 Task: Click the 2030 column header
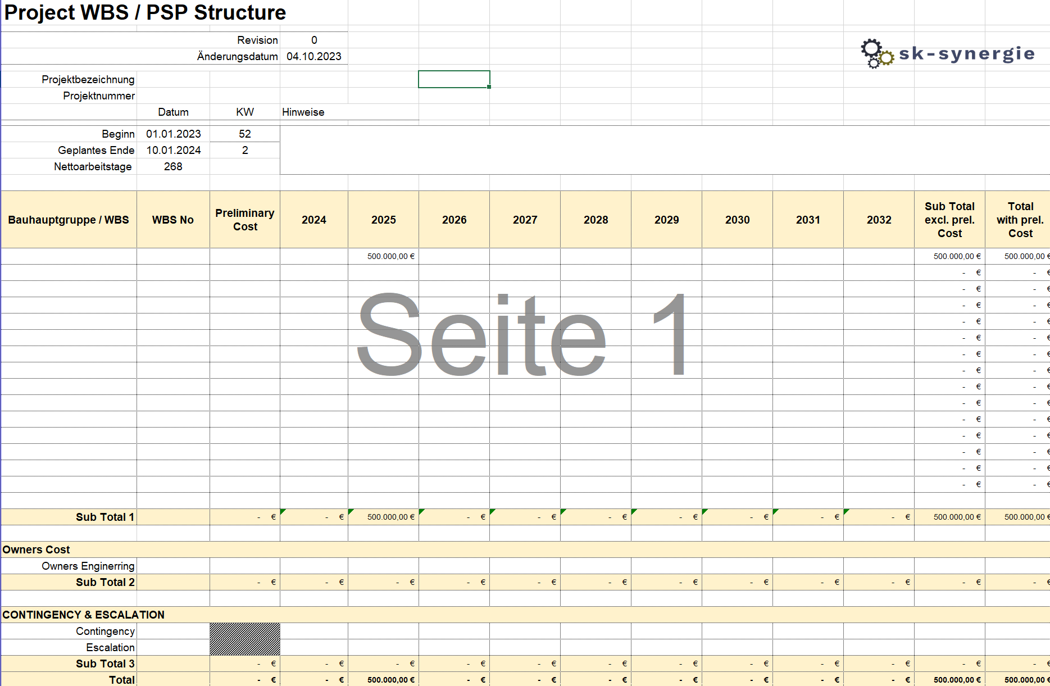coord(738,220)
